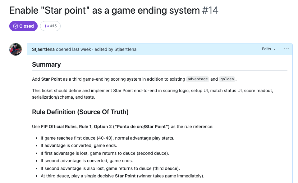The height and width of the screenshot is (183, 298).
Task: Click the 'opened last week' timestamp
Action: click(x=72, y=49)
